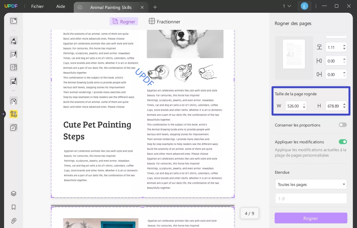Viewport: 357px width, 228px height.
Task: Switch to the Animal Painting Skills tab
Action: pyautogui.click(x=111, y=7)
